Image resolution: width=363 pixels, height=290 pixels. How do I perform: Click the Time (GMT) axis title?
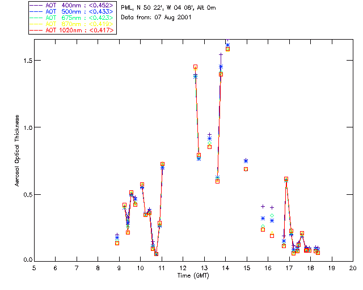click(x=193, y=276)
